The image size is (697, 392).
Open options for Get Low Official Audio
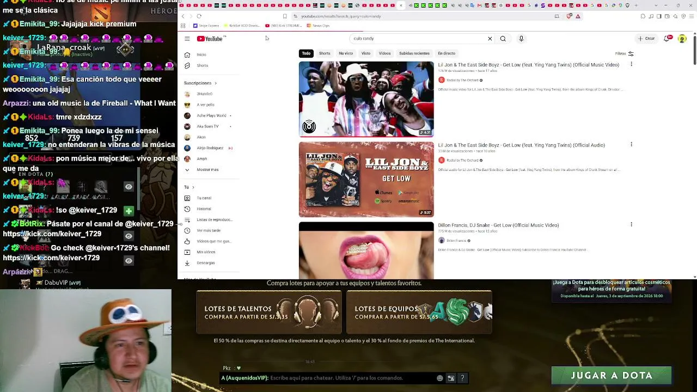tap(631, 144)
